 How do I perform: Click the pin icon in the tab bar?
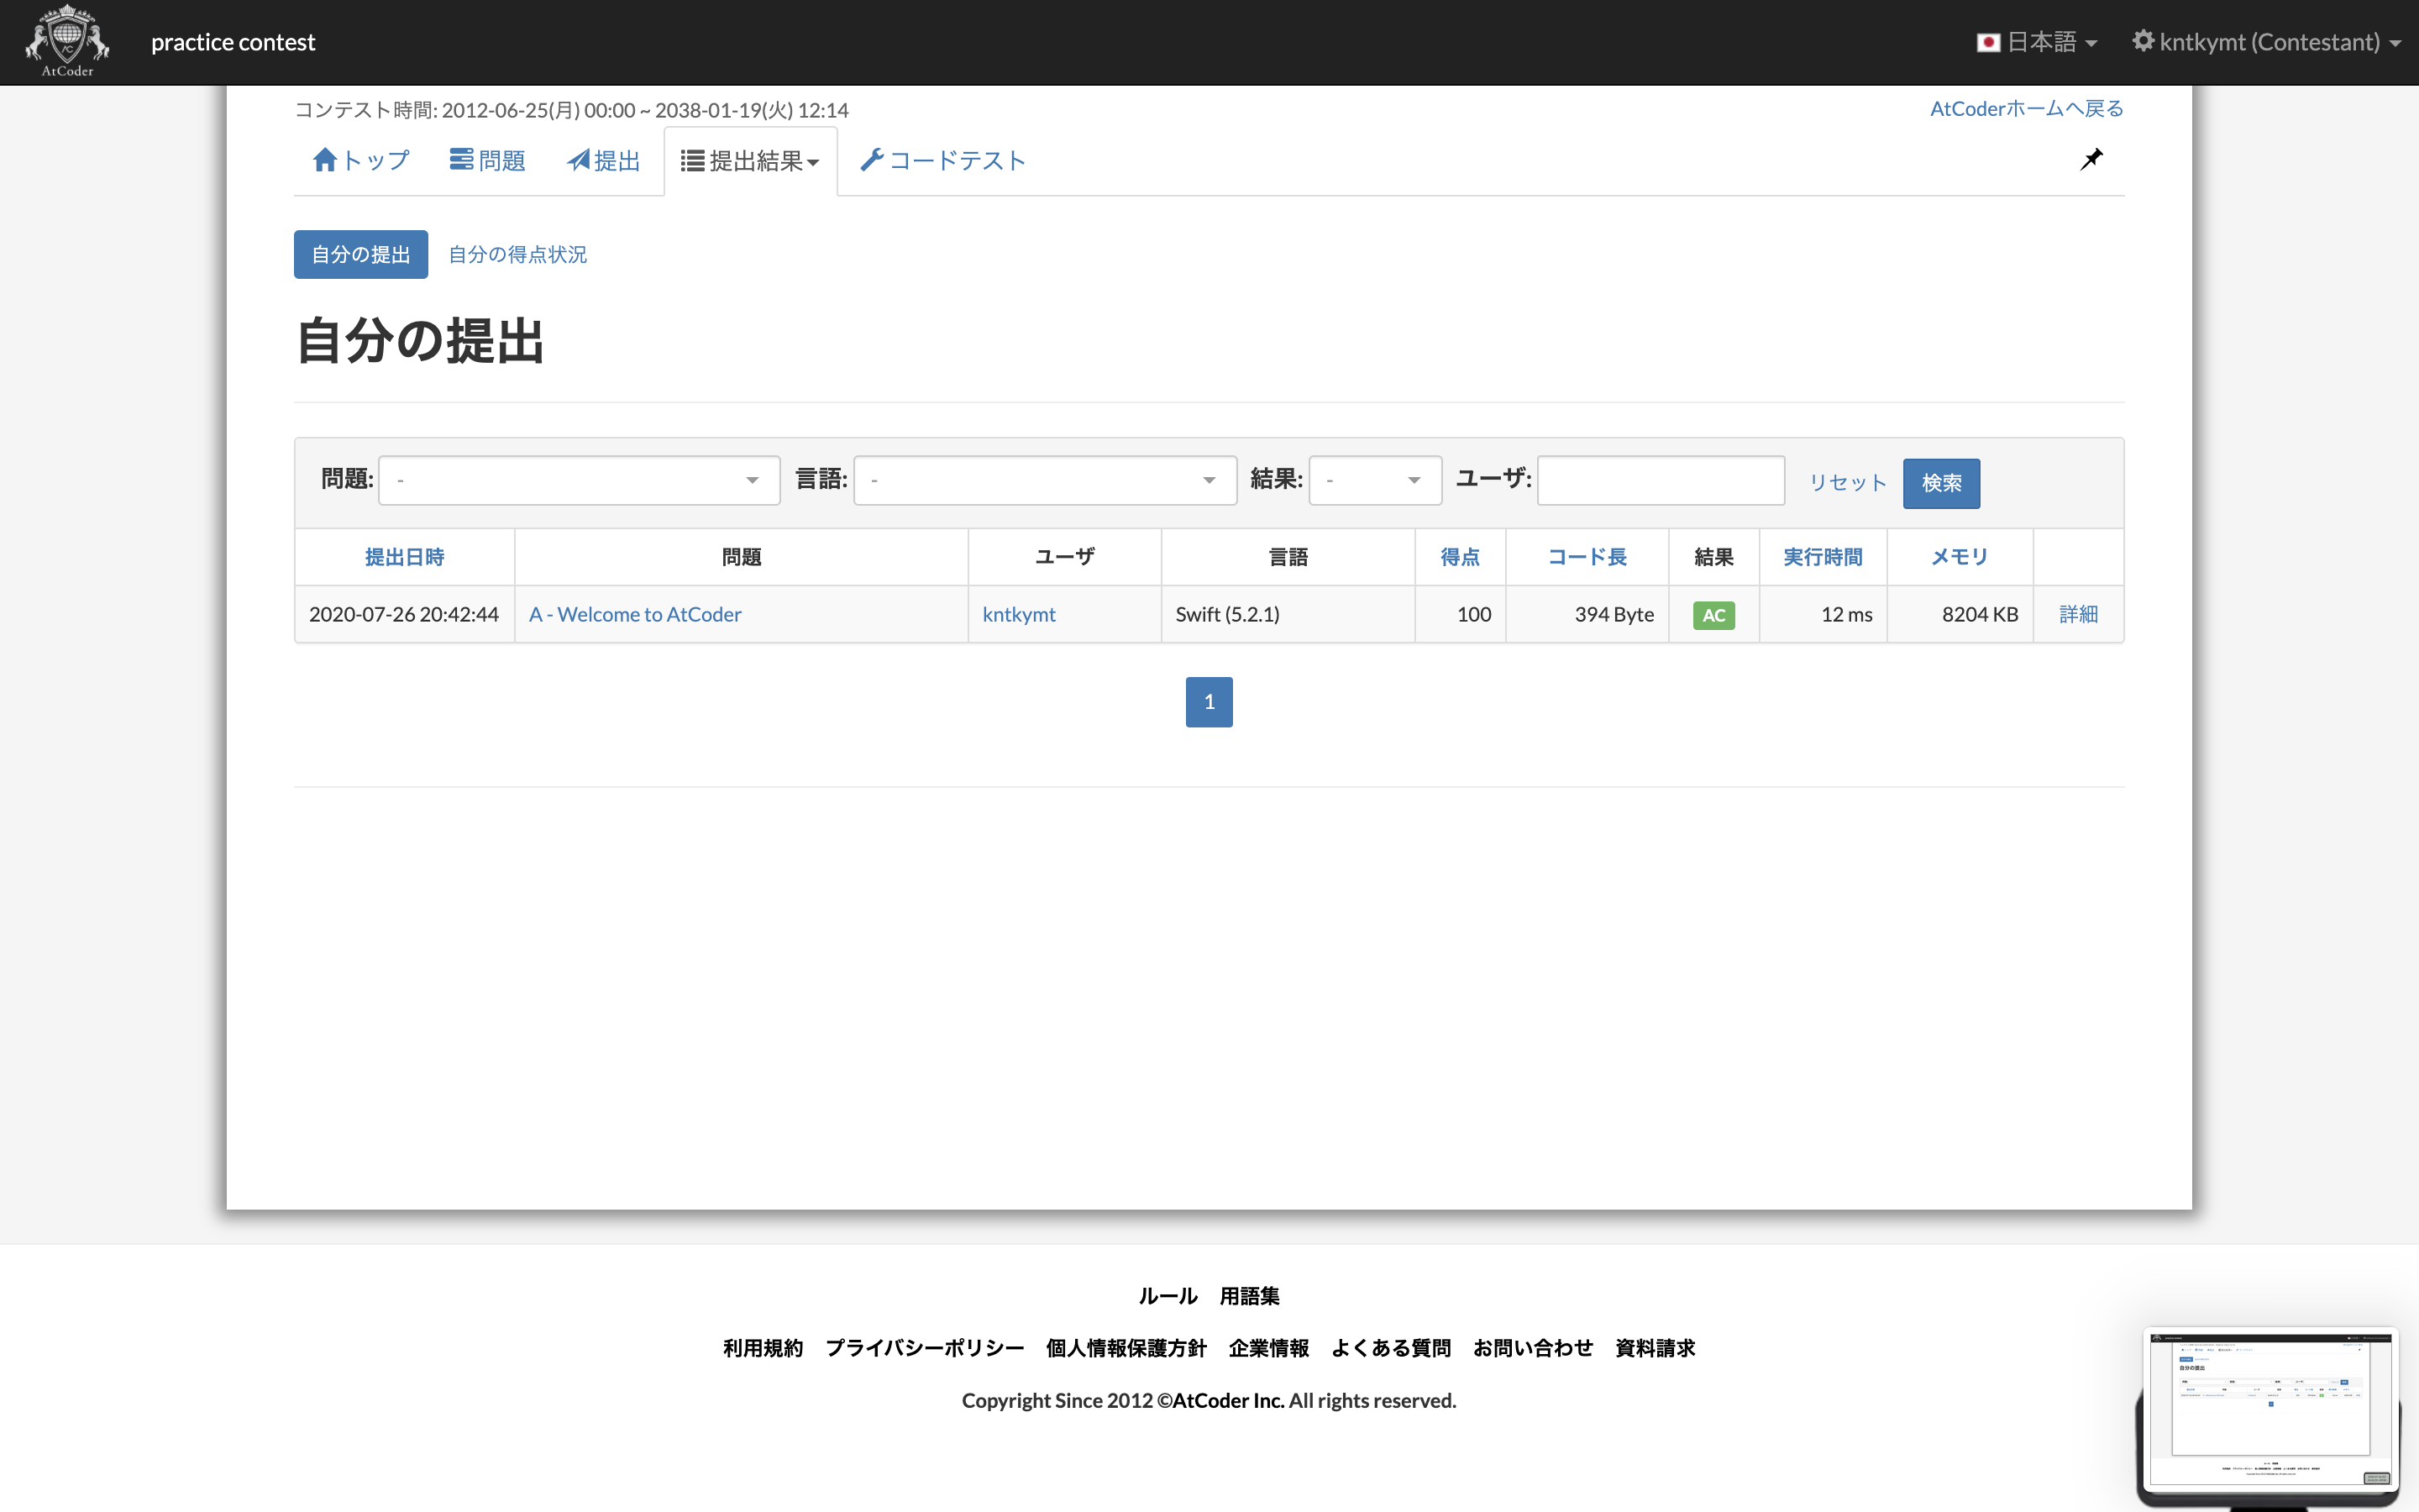click(x=2091, y=160)
